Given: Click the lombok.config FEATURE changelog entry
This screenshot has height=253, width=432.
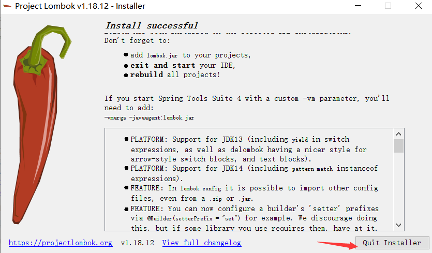Looking at the screenshot, I should [251, 193].
